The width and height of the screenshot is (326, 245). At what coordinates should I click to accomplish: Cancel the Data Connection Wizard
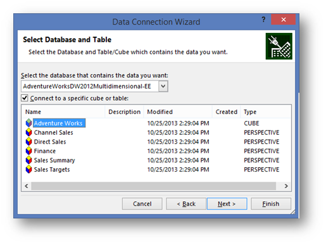point(142,204)
